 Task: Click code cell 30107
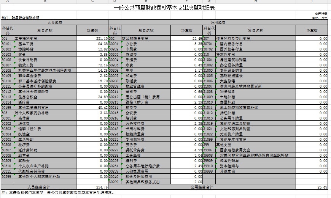click(7, 65)
